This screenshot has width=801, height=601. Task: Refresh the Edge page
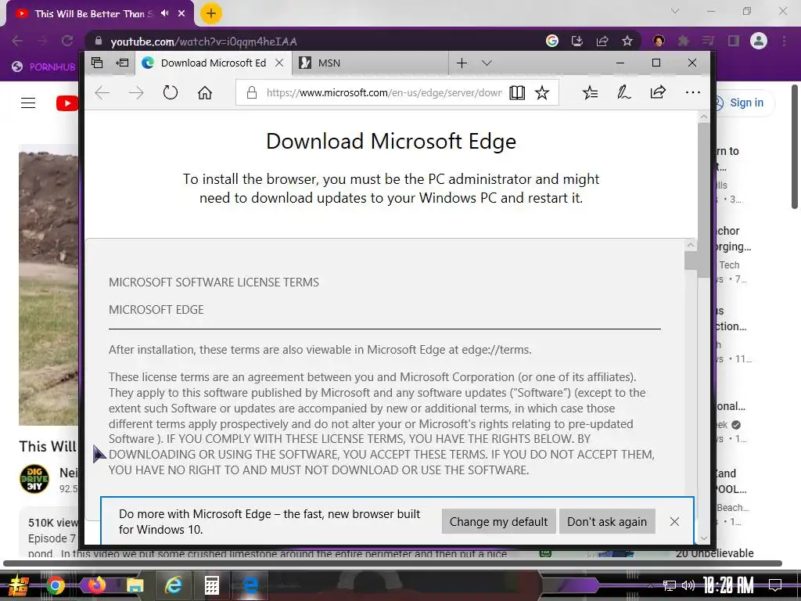(x=170, y=92)
